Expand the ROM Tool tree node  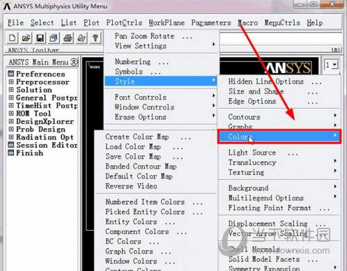coord(11,114)
